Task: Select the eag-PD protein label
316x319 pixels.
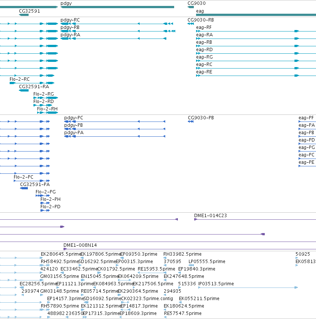Action: click(x=307, y=140)
